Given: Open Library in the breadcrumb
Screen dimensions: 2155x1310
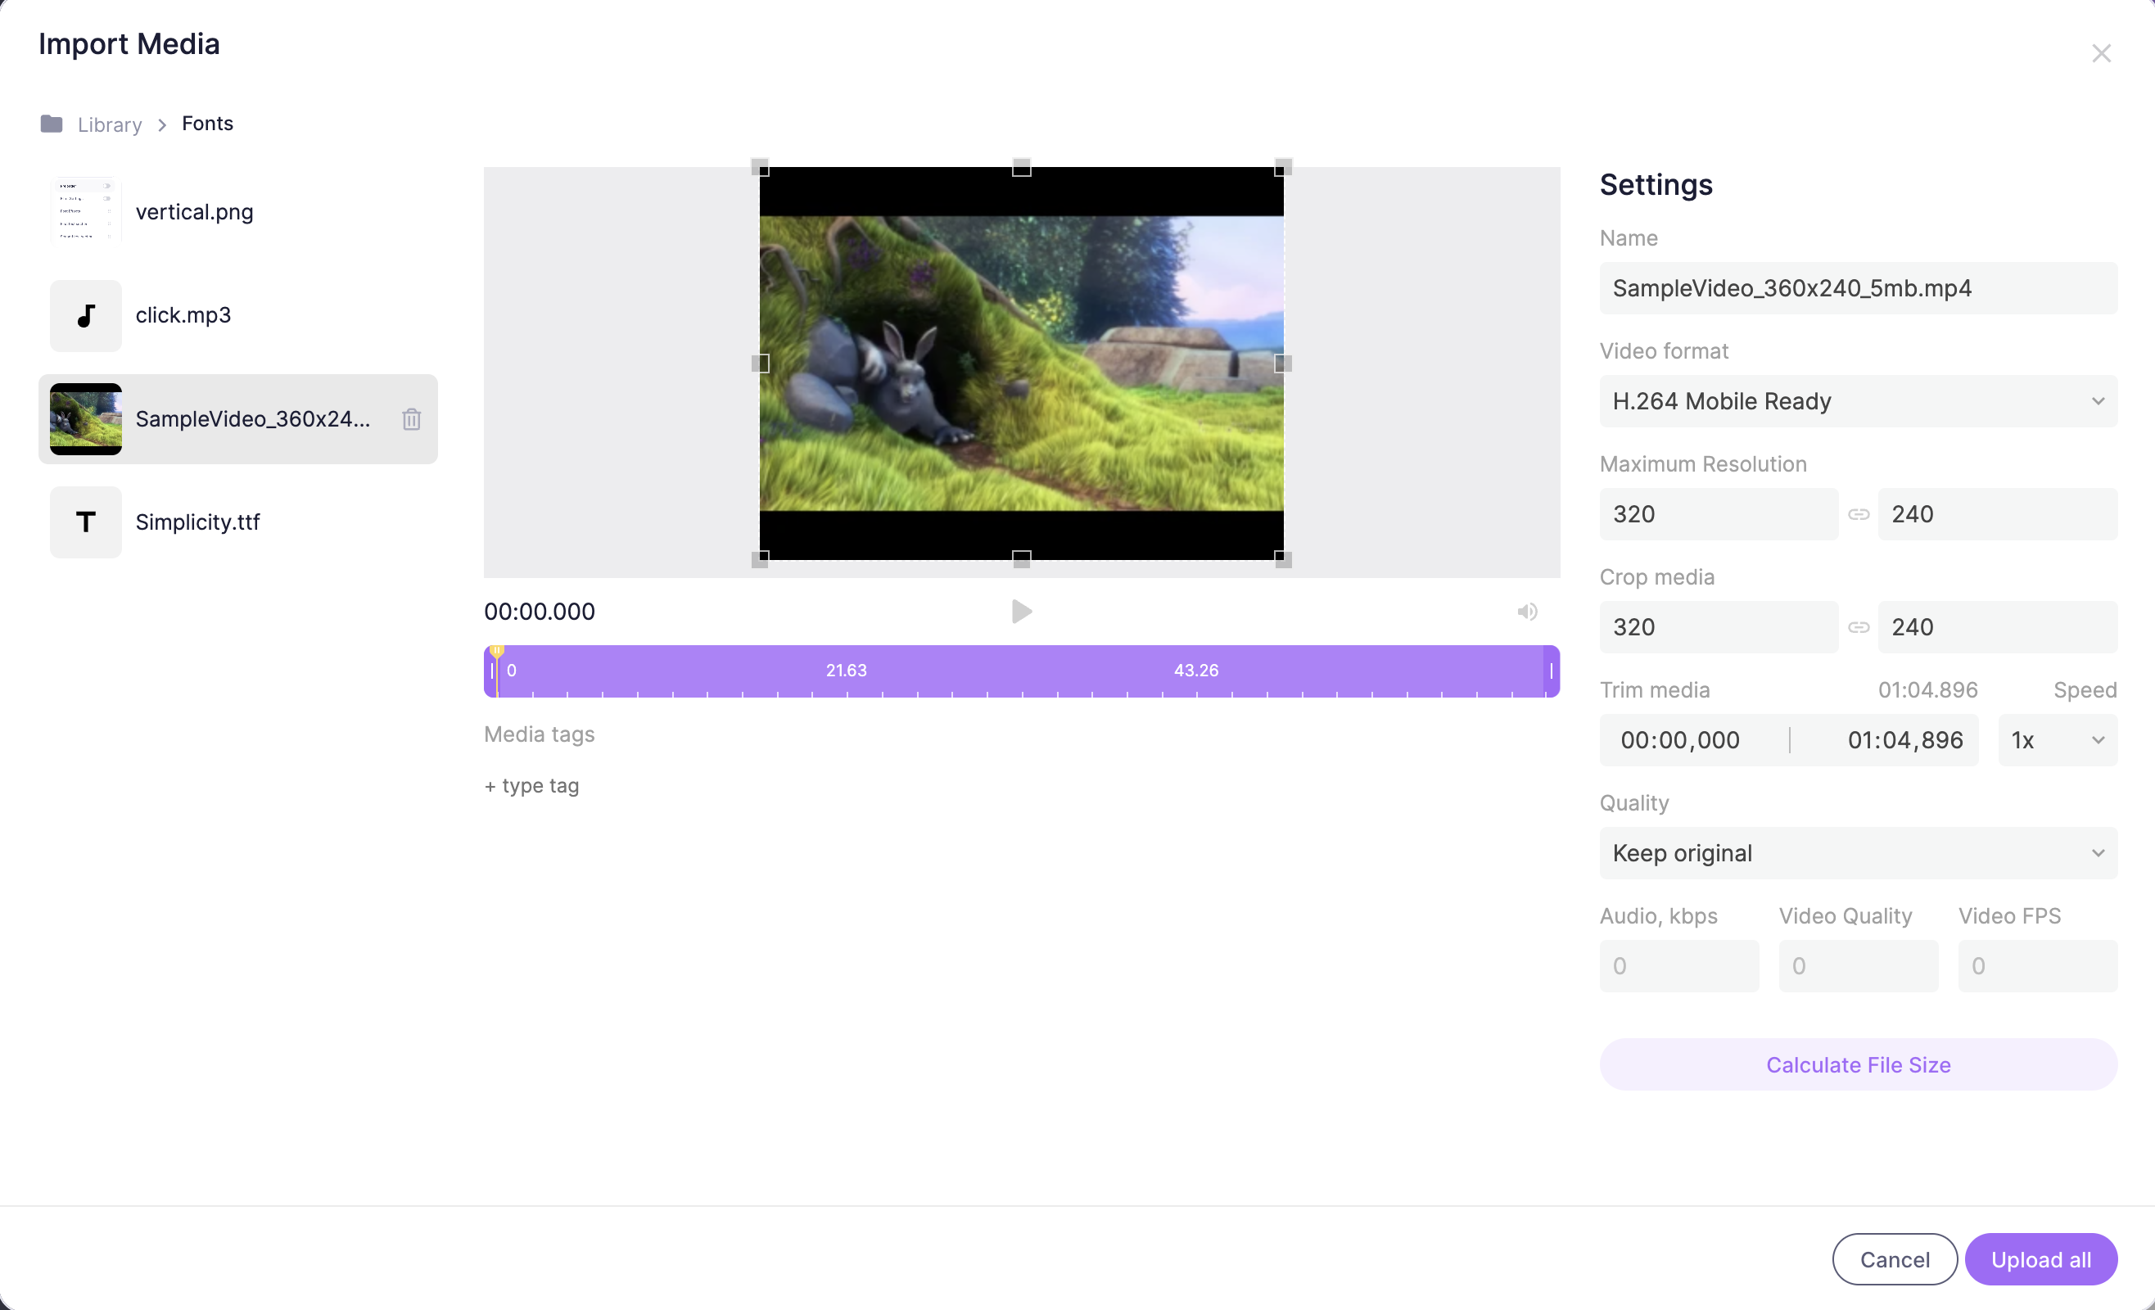Looking at the screenshot, I should 110,124.
